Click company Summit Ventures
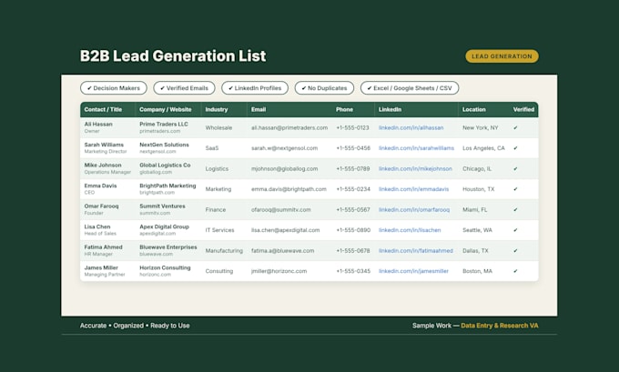This screenshot has width=619, height=372. [x=162, y=206]
